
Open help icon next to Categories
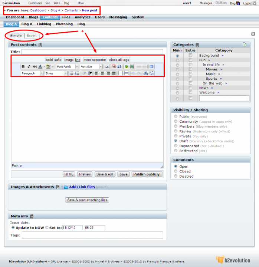point(197,45)
